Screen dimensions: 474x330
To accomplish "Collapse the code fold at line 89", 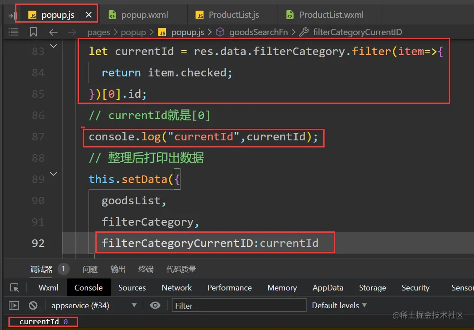I will [53, 174].
